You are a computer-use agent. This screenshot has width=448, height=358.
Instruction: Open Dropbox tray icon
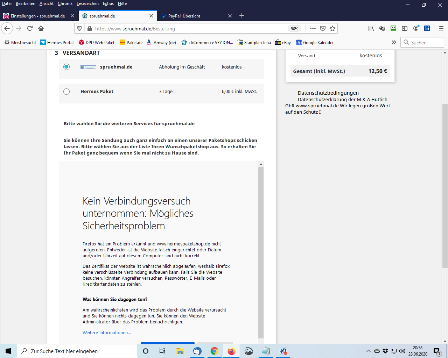tap(385, 351)
